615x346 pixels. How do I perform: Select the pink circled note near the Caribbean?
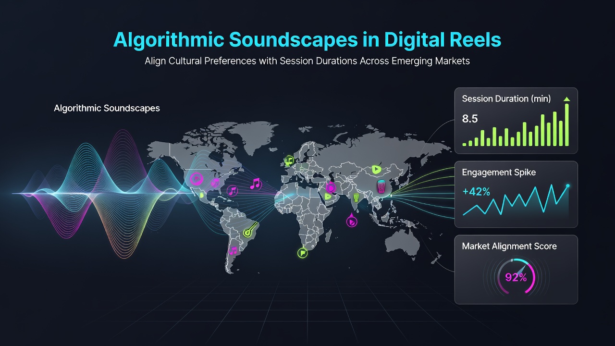(233, 190)
